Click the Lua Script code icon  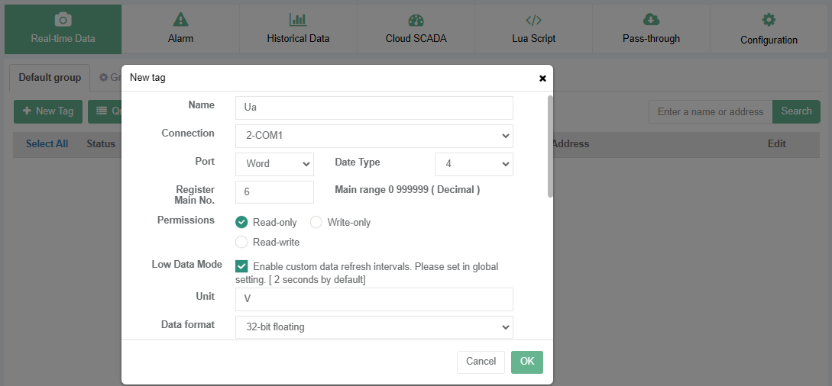click(x=533, y=20)
